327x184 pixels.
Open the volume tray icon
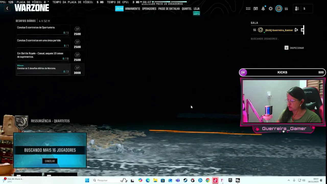pyautogui.click(x=303, y=180)
